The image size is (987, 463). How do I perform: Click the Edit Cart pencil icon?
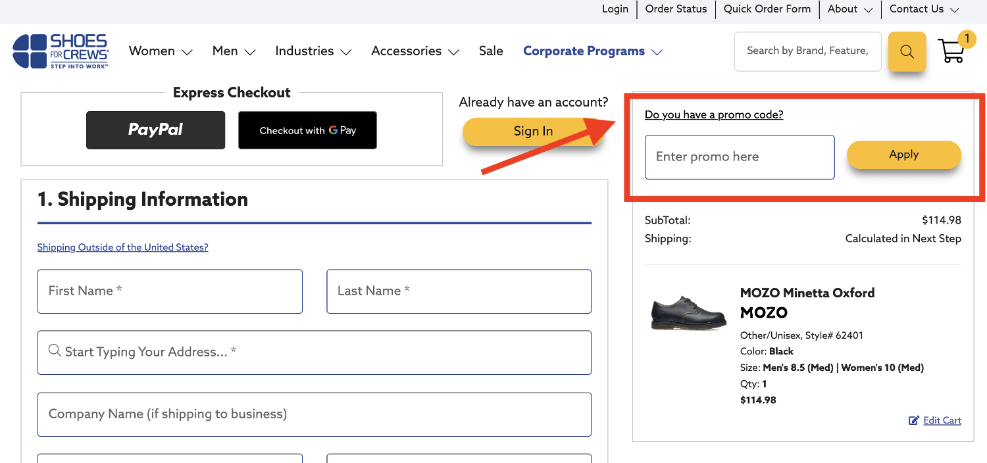tap(914, 420)
